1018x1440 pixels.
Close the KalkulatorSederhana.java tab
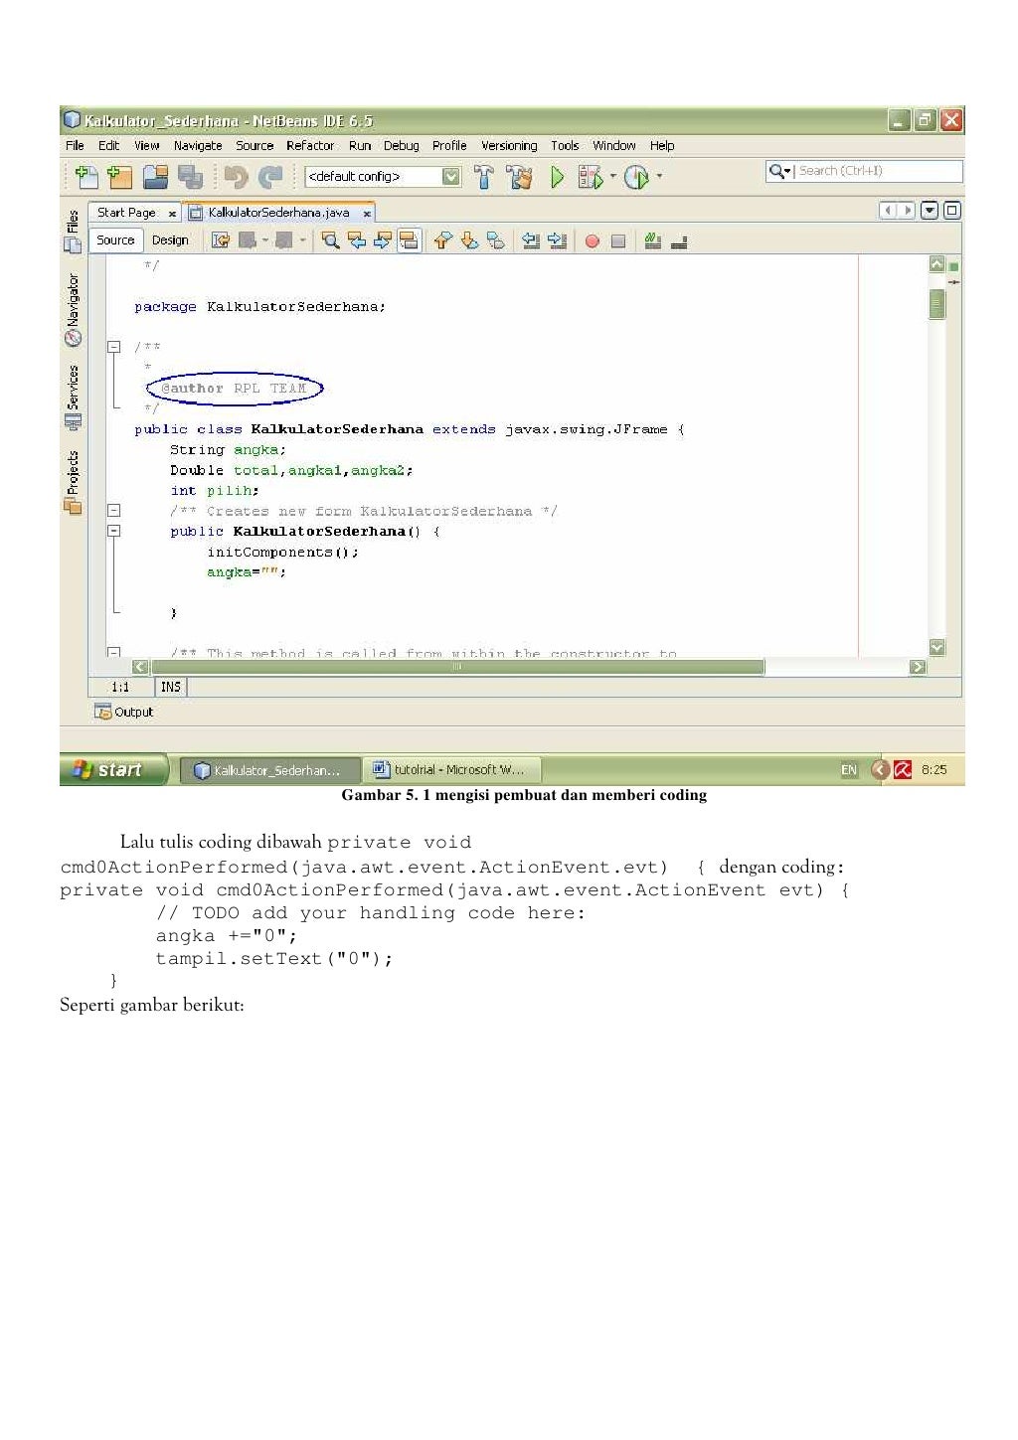[x=367, y=214]
